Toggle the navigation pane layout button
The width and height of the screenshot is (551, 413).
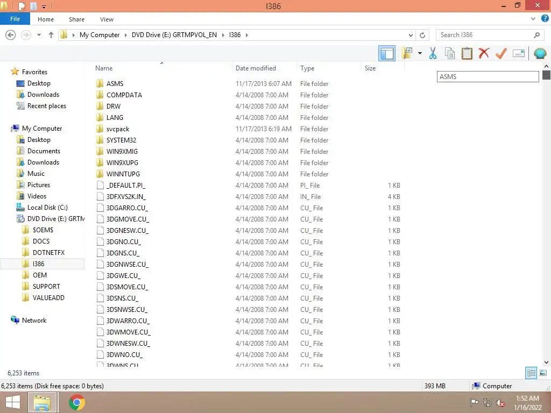coord(386,53)
